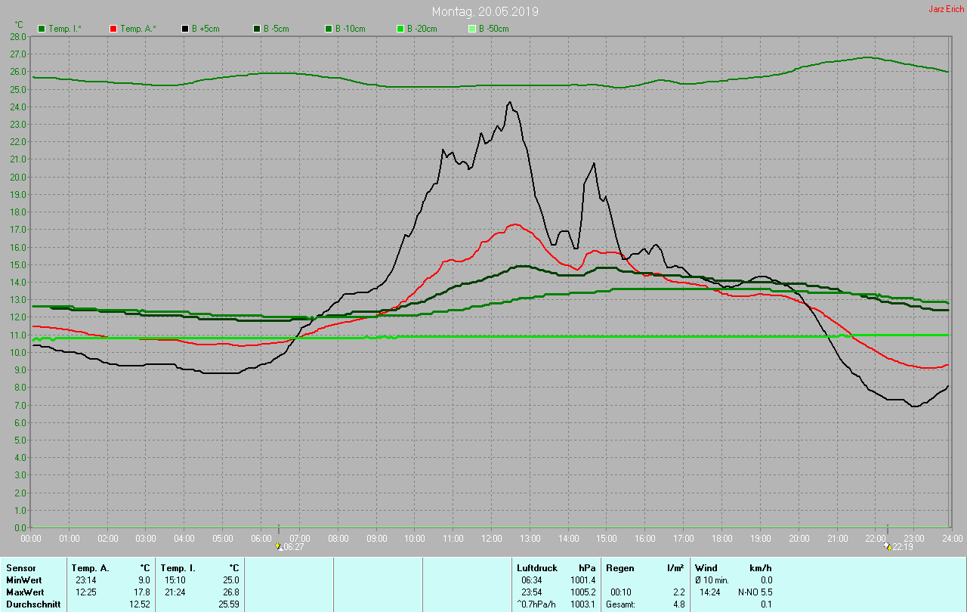This screenshot has width=967, height=612.
Task: Click the chart title 'Montag, 20.05.2019'
Action: (x=485, y=11)
